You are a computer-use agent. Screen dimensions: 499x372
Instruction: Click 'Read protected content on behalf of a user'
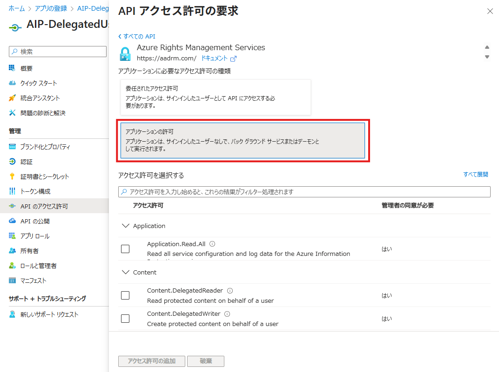[210, 300]
